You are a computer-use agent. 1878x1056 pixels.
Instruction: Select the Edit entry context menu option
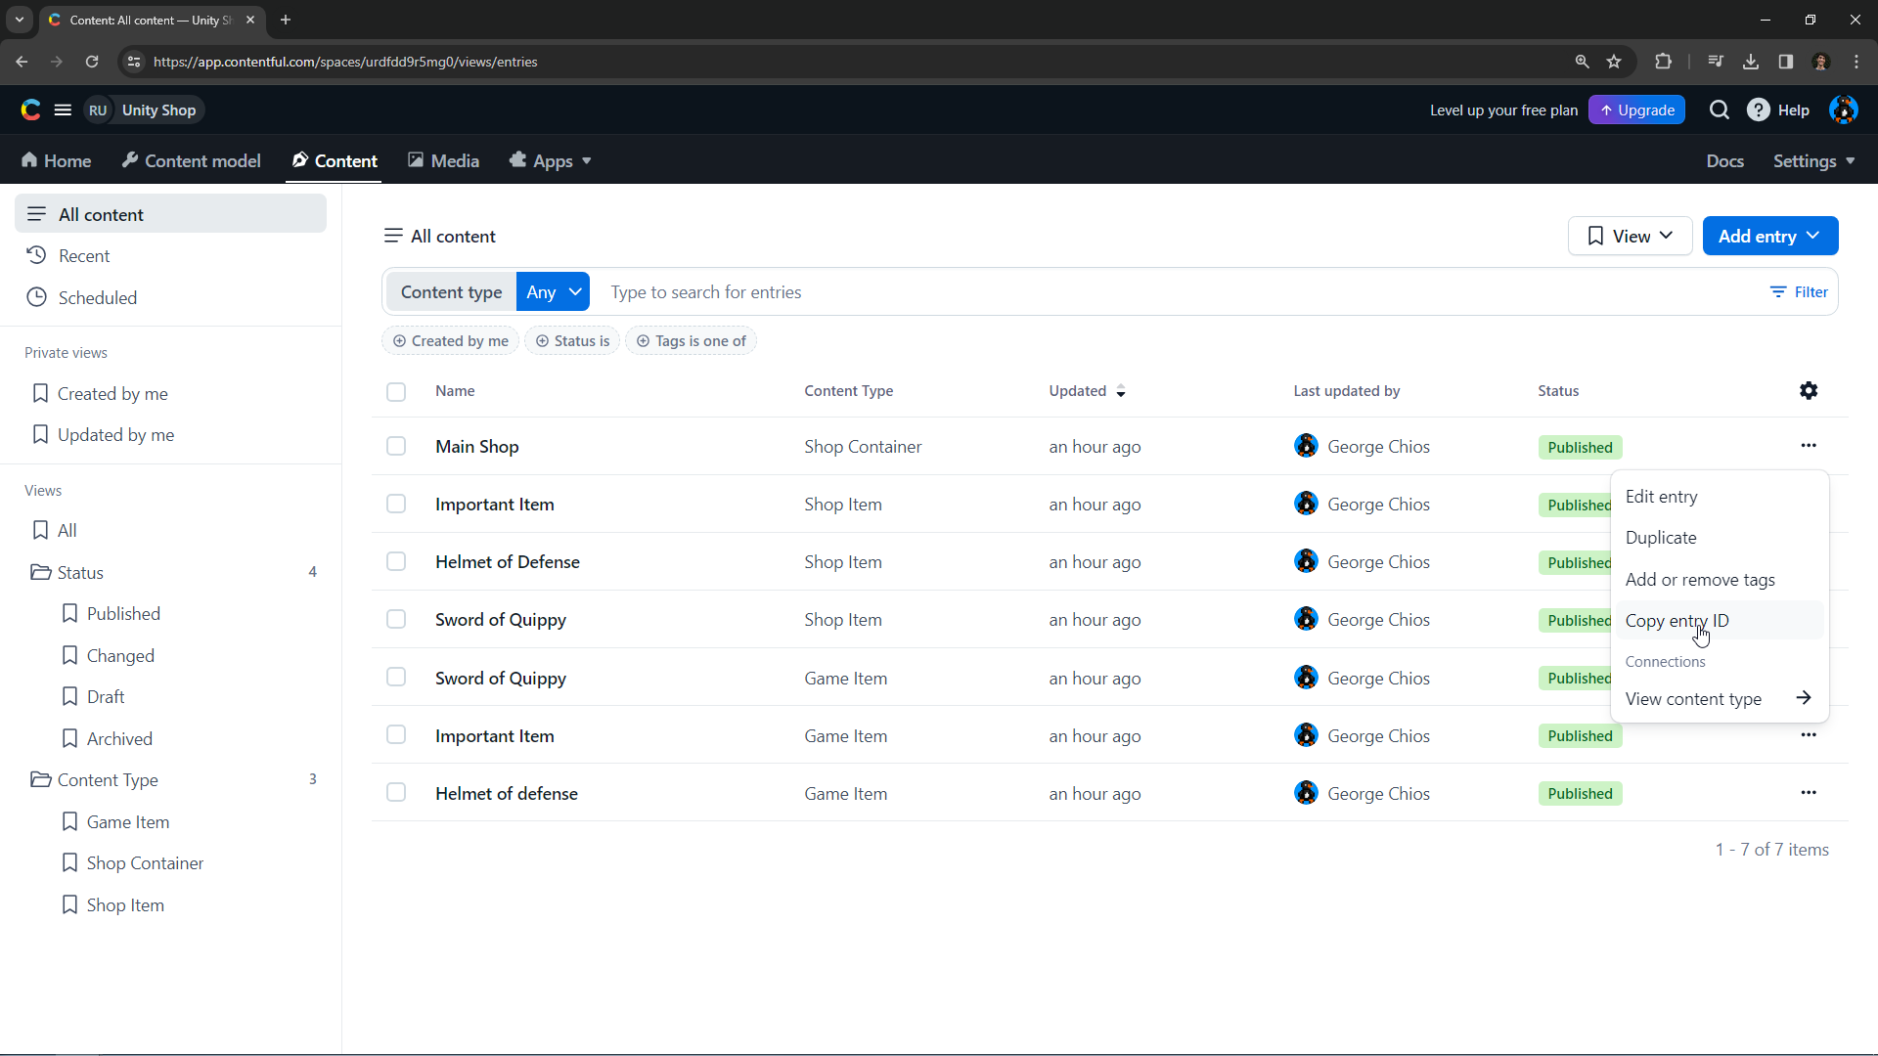(1665, 497)
